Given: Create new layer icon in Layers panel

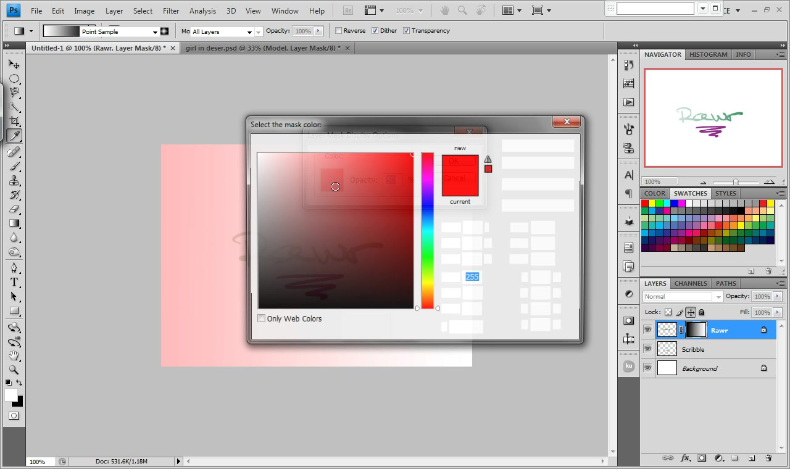Looking at the screenshot, I should click(x=752, y=459).
